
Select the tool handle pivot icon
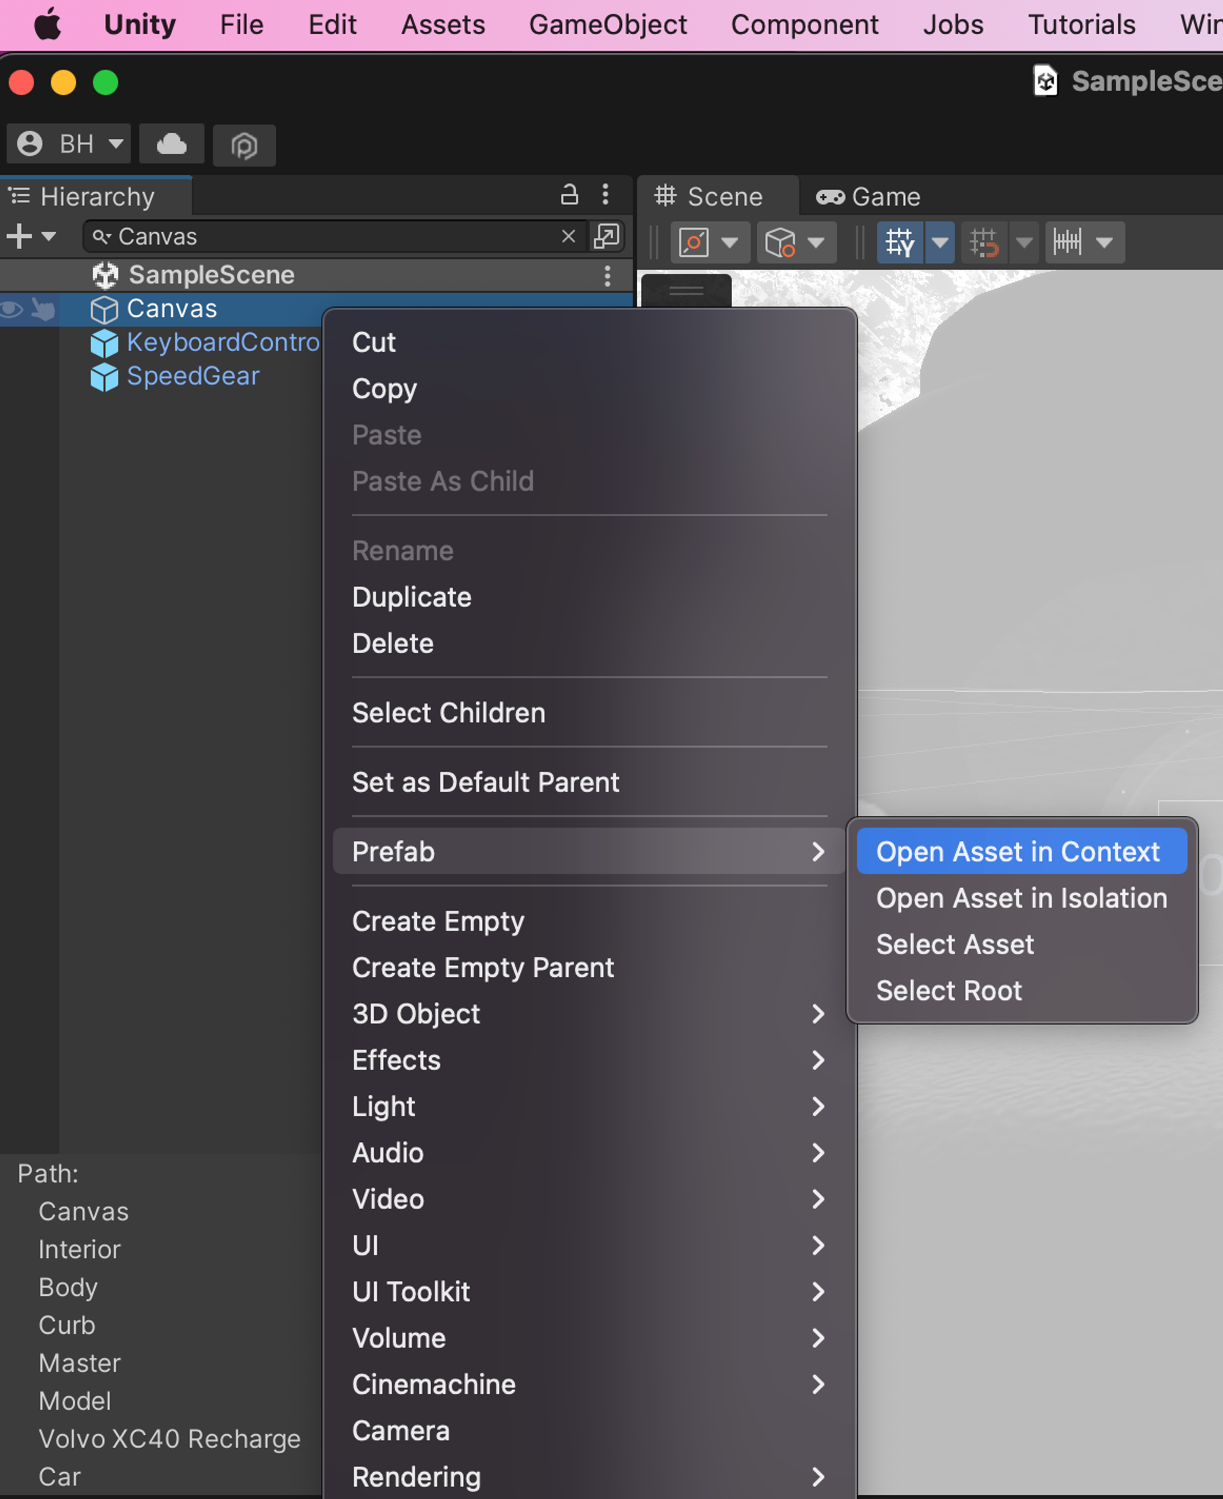[694, 243]
